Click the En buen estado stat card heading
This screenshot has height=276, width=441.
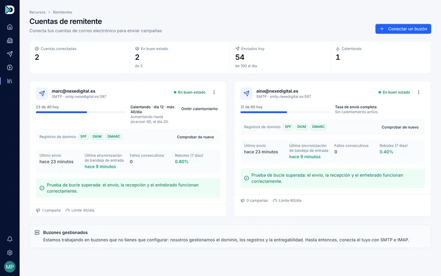154,49
